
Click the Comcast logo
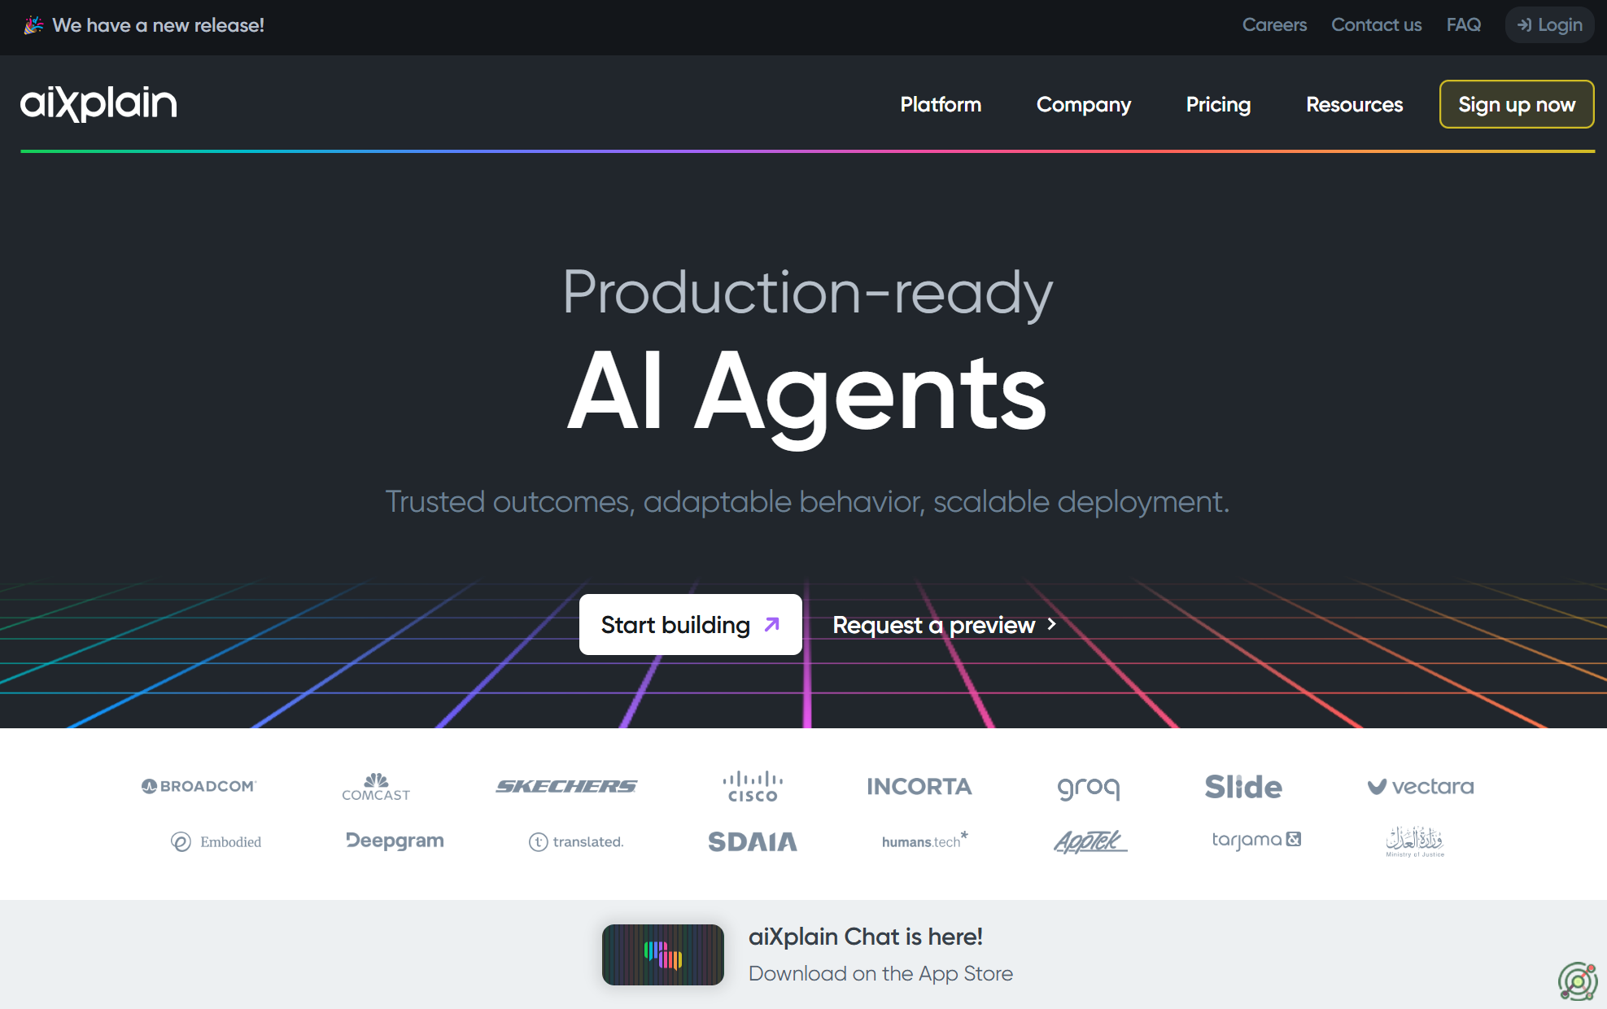tap(376, 787)
